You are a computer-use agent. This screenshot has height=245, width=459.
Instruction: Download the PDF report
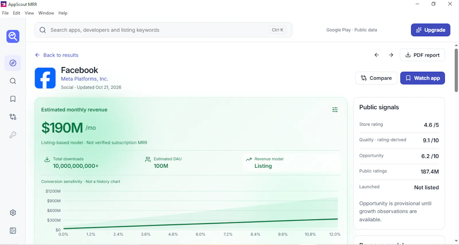coord(422,55)
